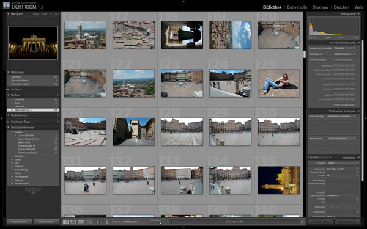367x229 pixels.
Task: Click Aufnahmezeit sort option in toolbar
Action: pyautogui.click(x=130, y=222)
